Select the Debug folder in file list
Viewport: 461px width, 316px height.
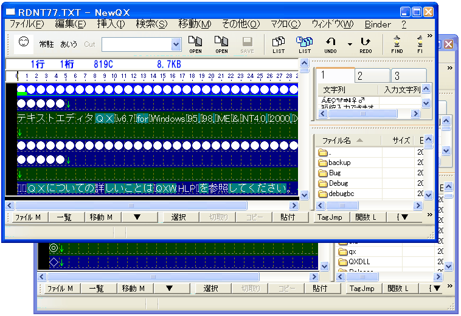click(333, 183)
